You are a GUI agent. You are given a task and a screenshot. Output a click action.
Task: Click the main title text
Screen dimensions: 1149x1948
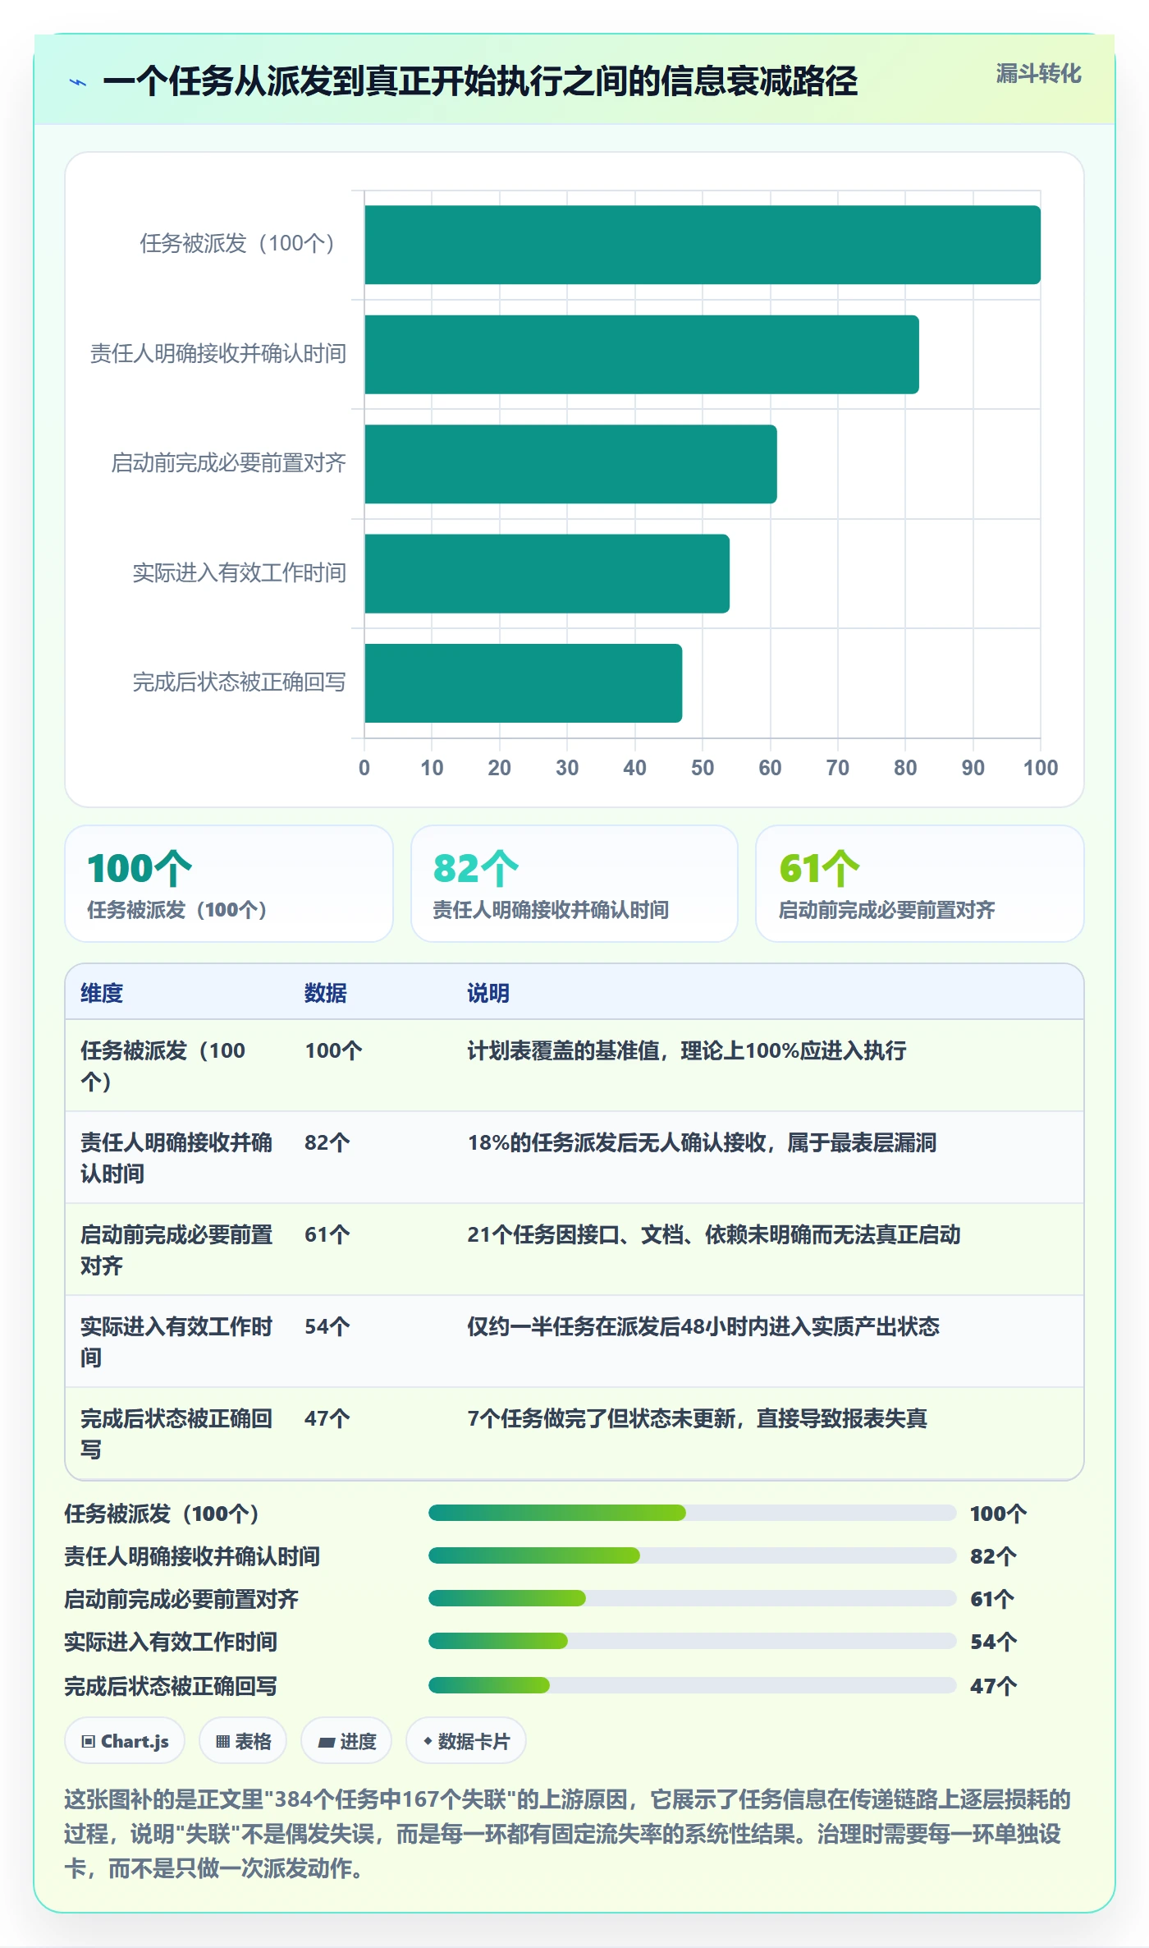coord(480,81)
